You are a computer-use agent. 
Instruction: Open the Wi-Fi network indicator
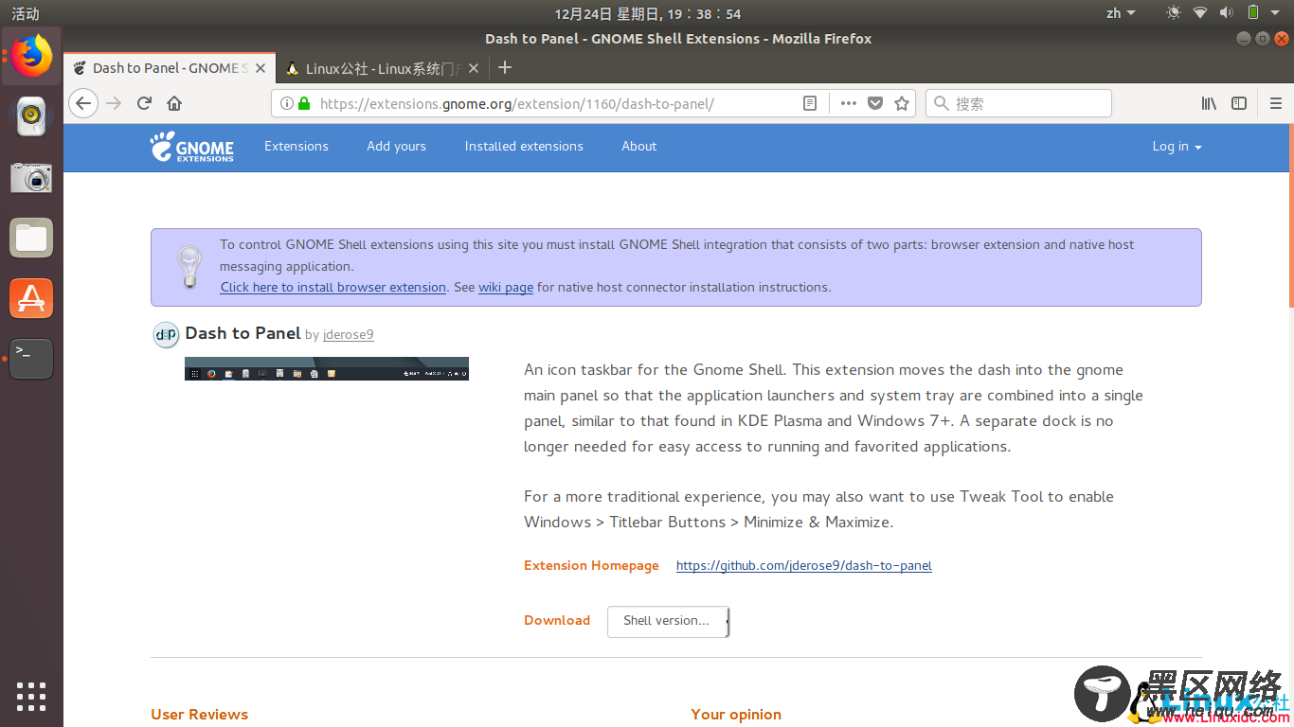click(x=1200, y=12)
